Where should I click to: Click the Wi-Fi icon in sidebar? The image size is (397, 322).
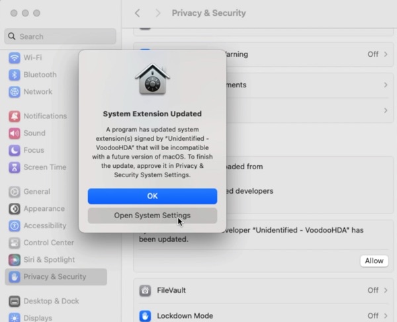point(14,58)
